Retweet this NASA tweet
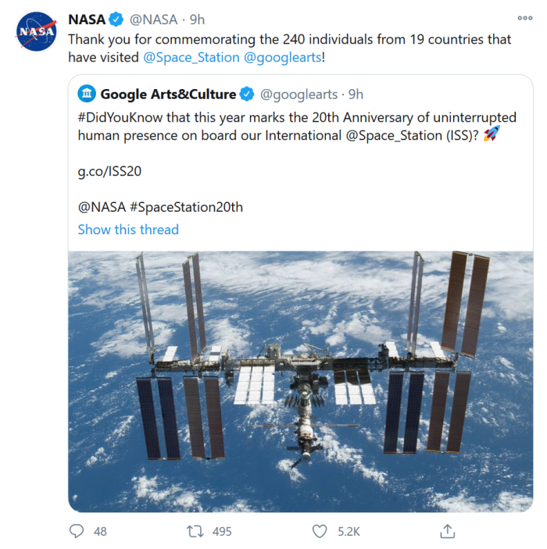Screen dimensions: 547x549 [195, 531]
